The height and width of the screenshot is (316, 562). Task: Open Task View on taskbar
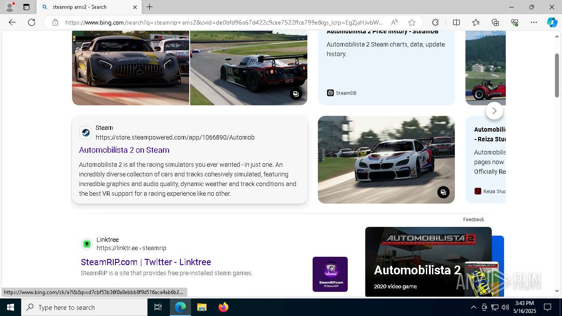coord(158,307)
